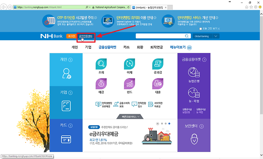263x159 pixels.
Task: Open the 퇴직연금 top menu
Action: tap(156, 47)
